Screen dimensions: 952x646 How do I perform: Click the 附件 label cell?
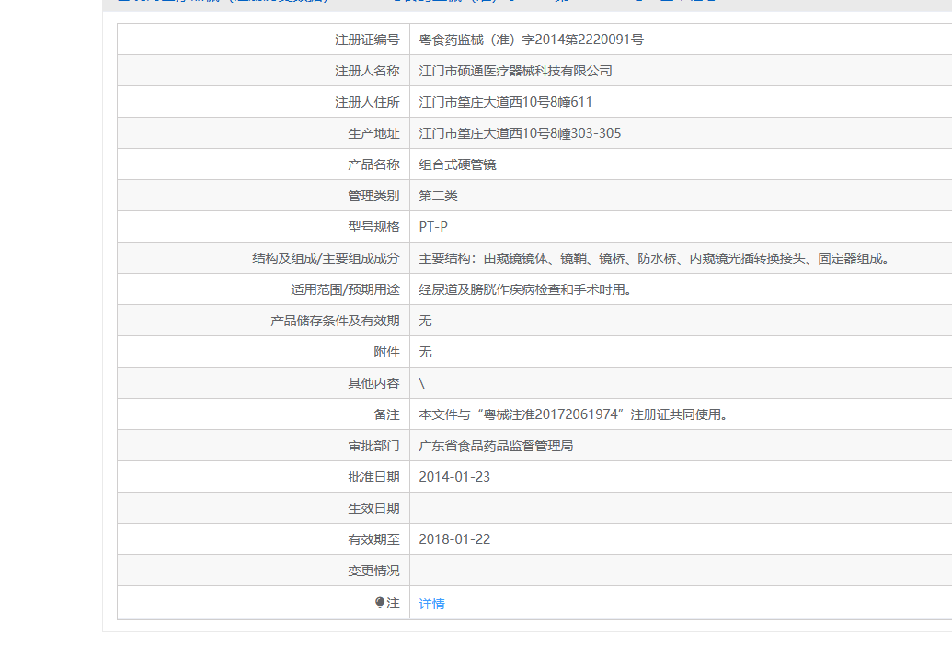click(263, 353)
